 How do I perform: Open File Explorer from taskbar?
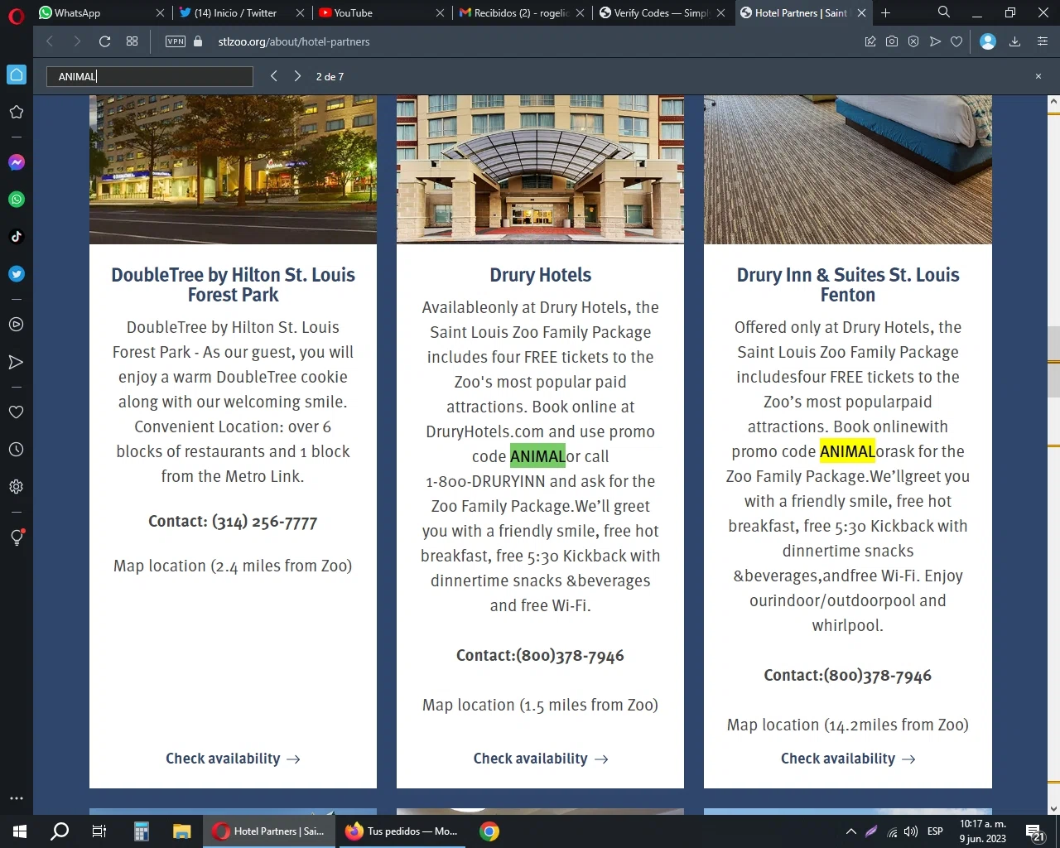click(x=182, y=831)
